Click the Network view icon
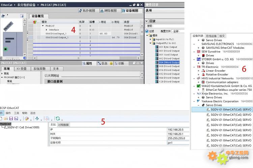253x168 pixels. (x=102, y=11)
